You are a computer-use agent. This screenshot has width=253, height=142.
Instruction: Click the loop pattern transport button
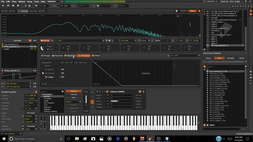click(8, 6)
